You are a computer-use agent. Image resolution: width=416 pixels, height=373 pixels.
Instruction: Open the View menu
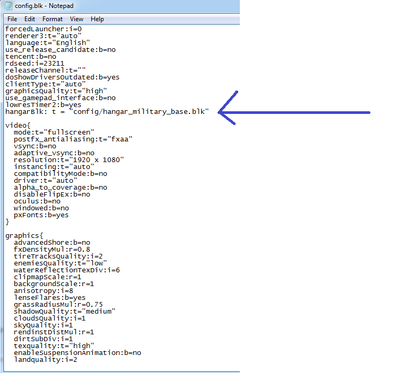(x=77, y=19)
